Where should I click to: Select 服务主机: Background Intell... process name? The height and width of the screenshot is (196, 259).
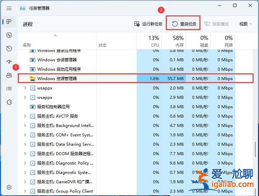tap(66, 126)
